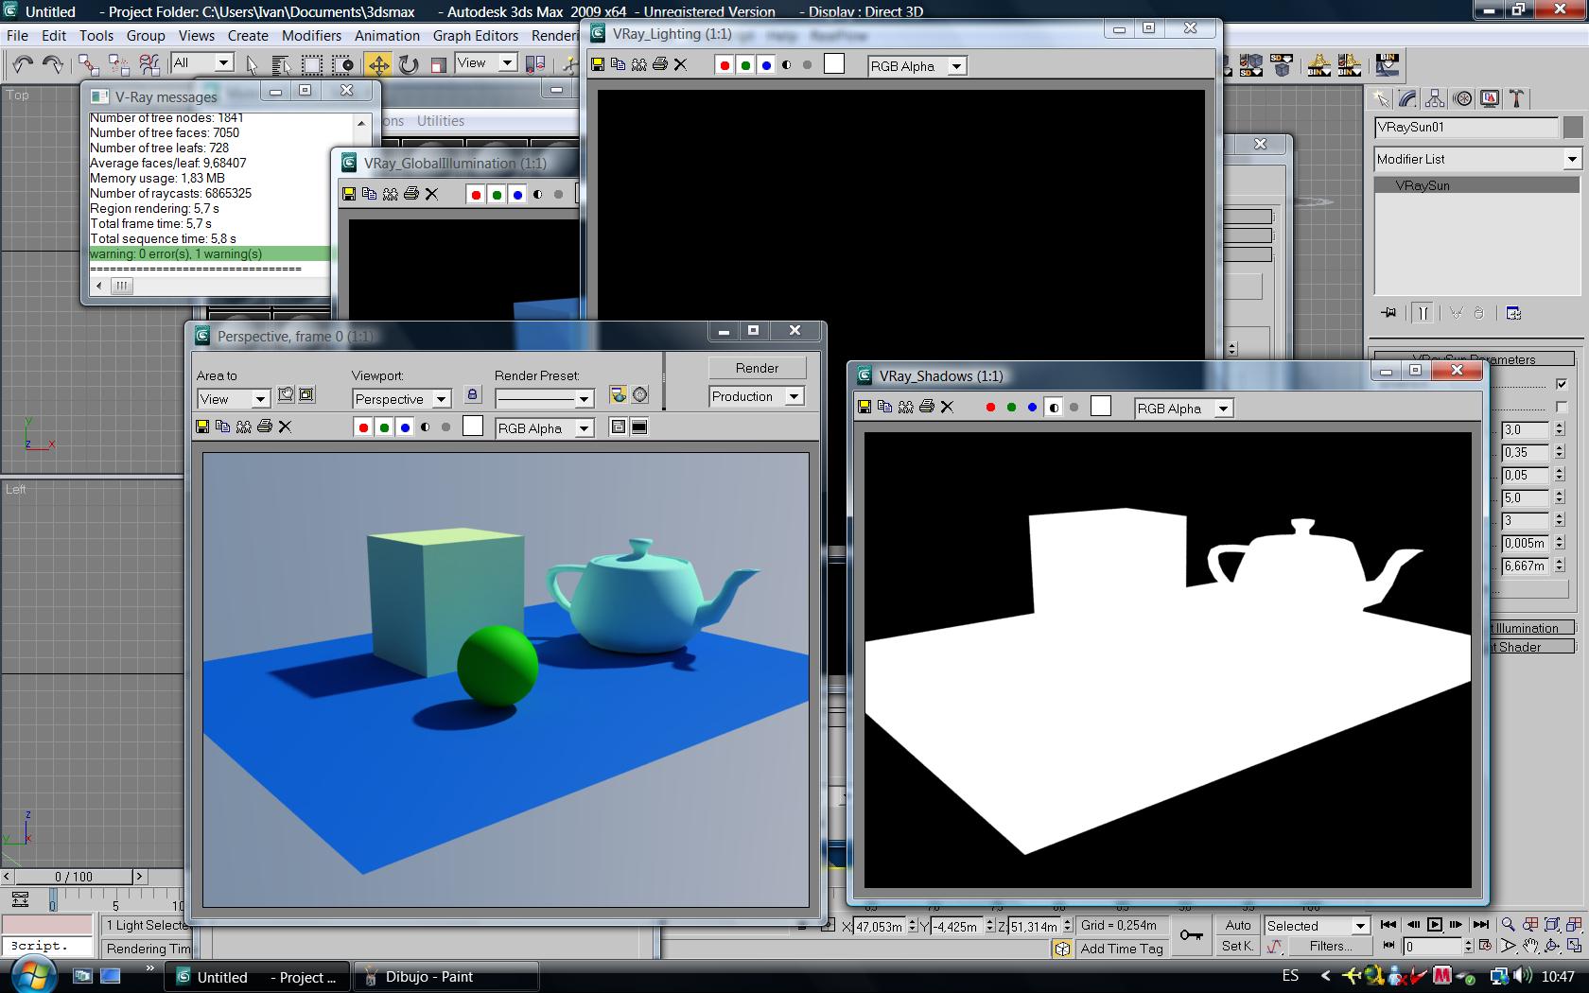Open the Create menu
Image resolution: width=1589 pixels, height=993 pixels.
click(248, 35)
